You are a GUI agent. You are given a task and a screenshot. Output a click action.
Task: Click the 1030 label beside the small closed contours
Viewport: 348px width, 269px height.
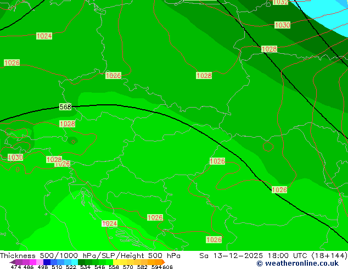15,158
